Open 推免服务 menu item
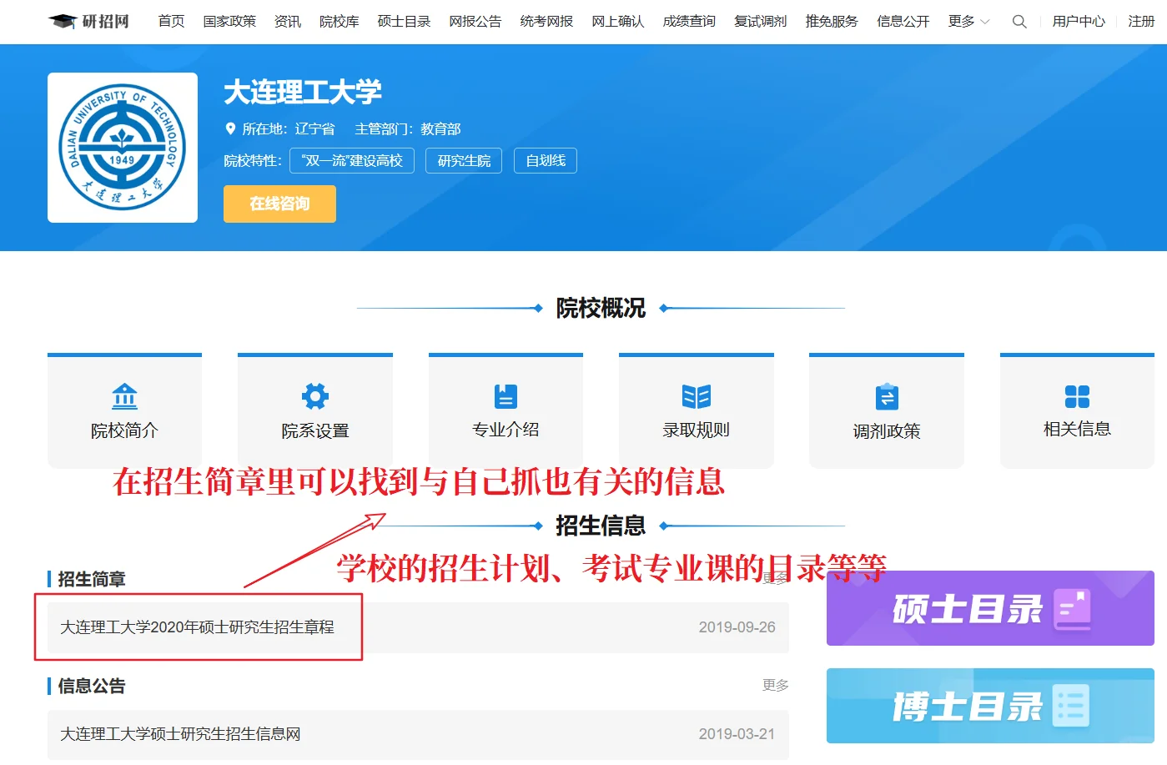This screenshot has width=1167, height=765. 832,22
